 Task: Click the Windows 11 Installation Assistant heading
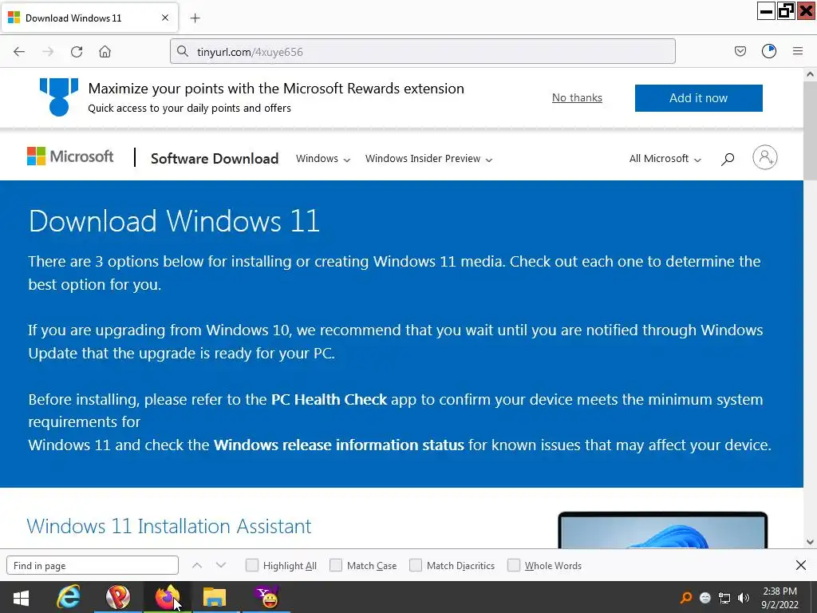[x=169, y=526]
